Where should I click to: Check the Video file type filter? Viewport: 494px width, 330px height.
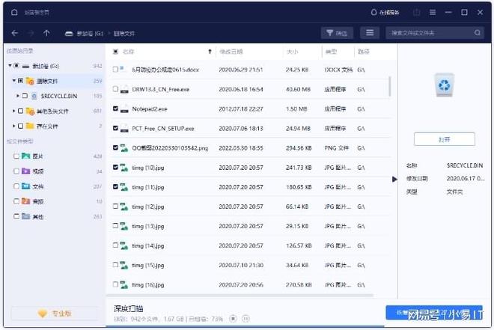[x=16, y=171]
